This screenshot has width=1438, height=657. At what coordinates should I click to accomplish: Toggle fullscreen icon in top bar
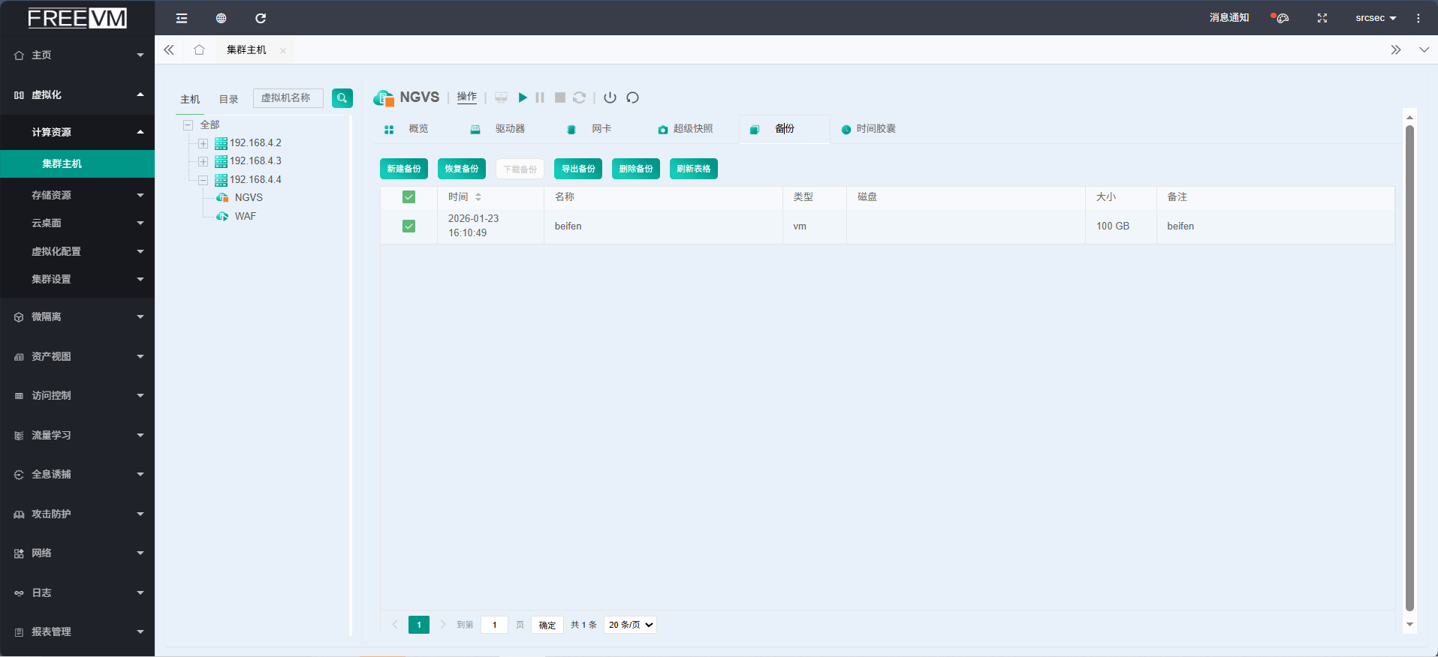(1322, 18)
